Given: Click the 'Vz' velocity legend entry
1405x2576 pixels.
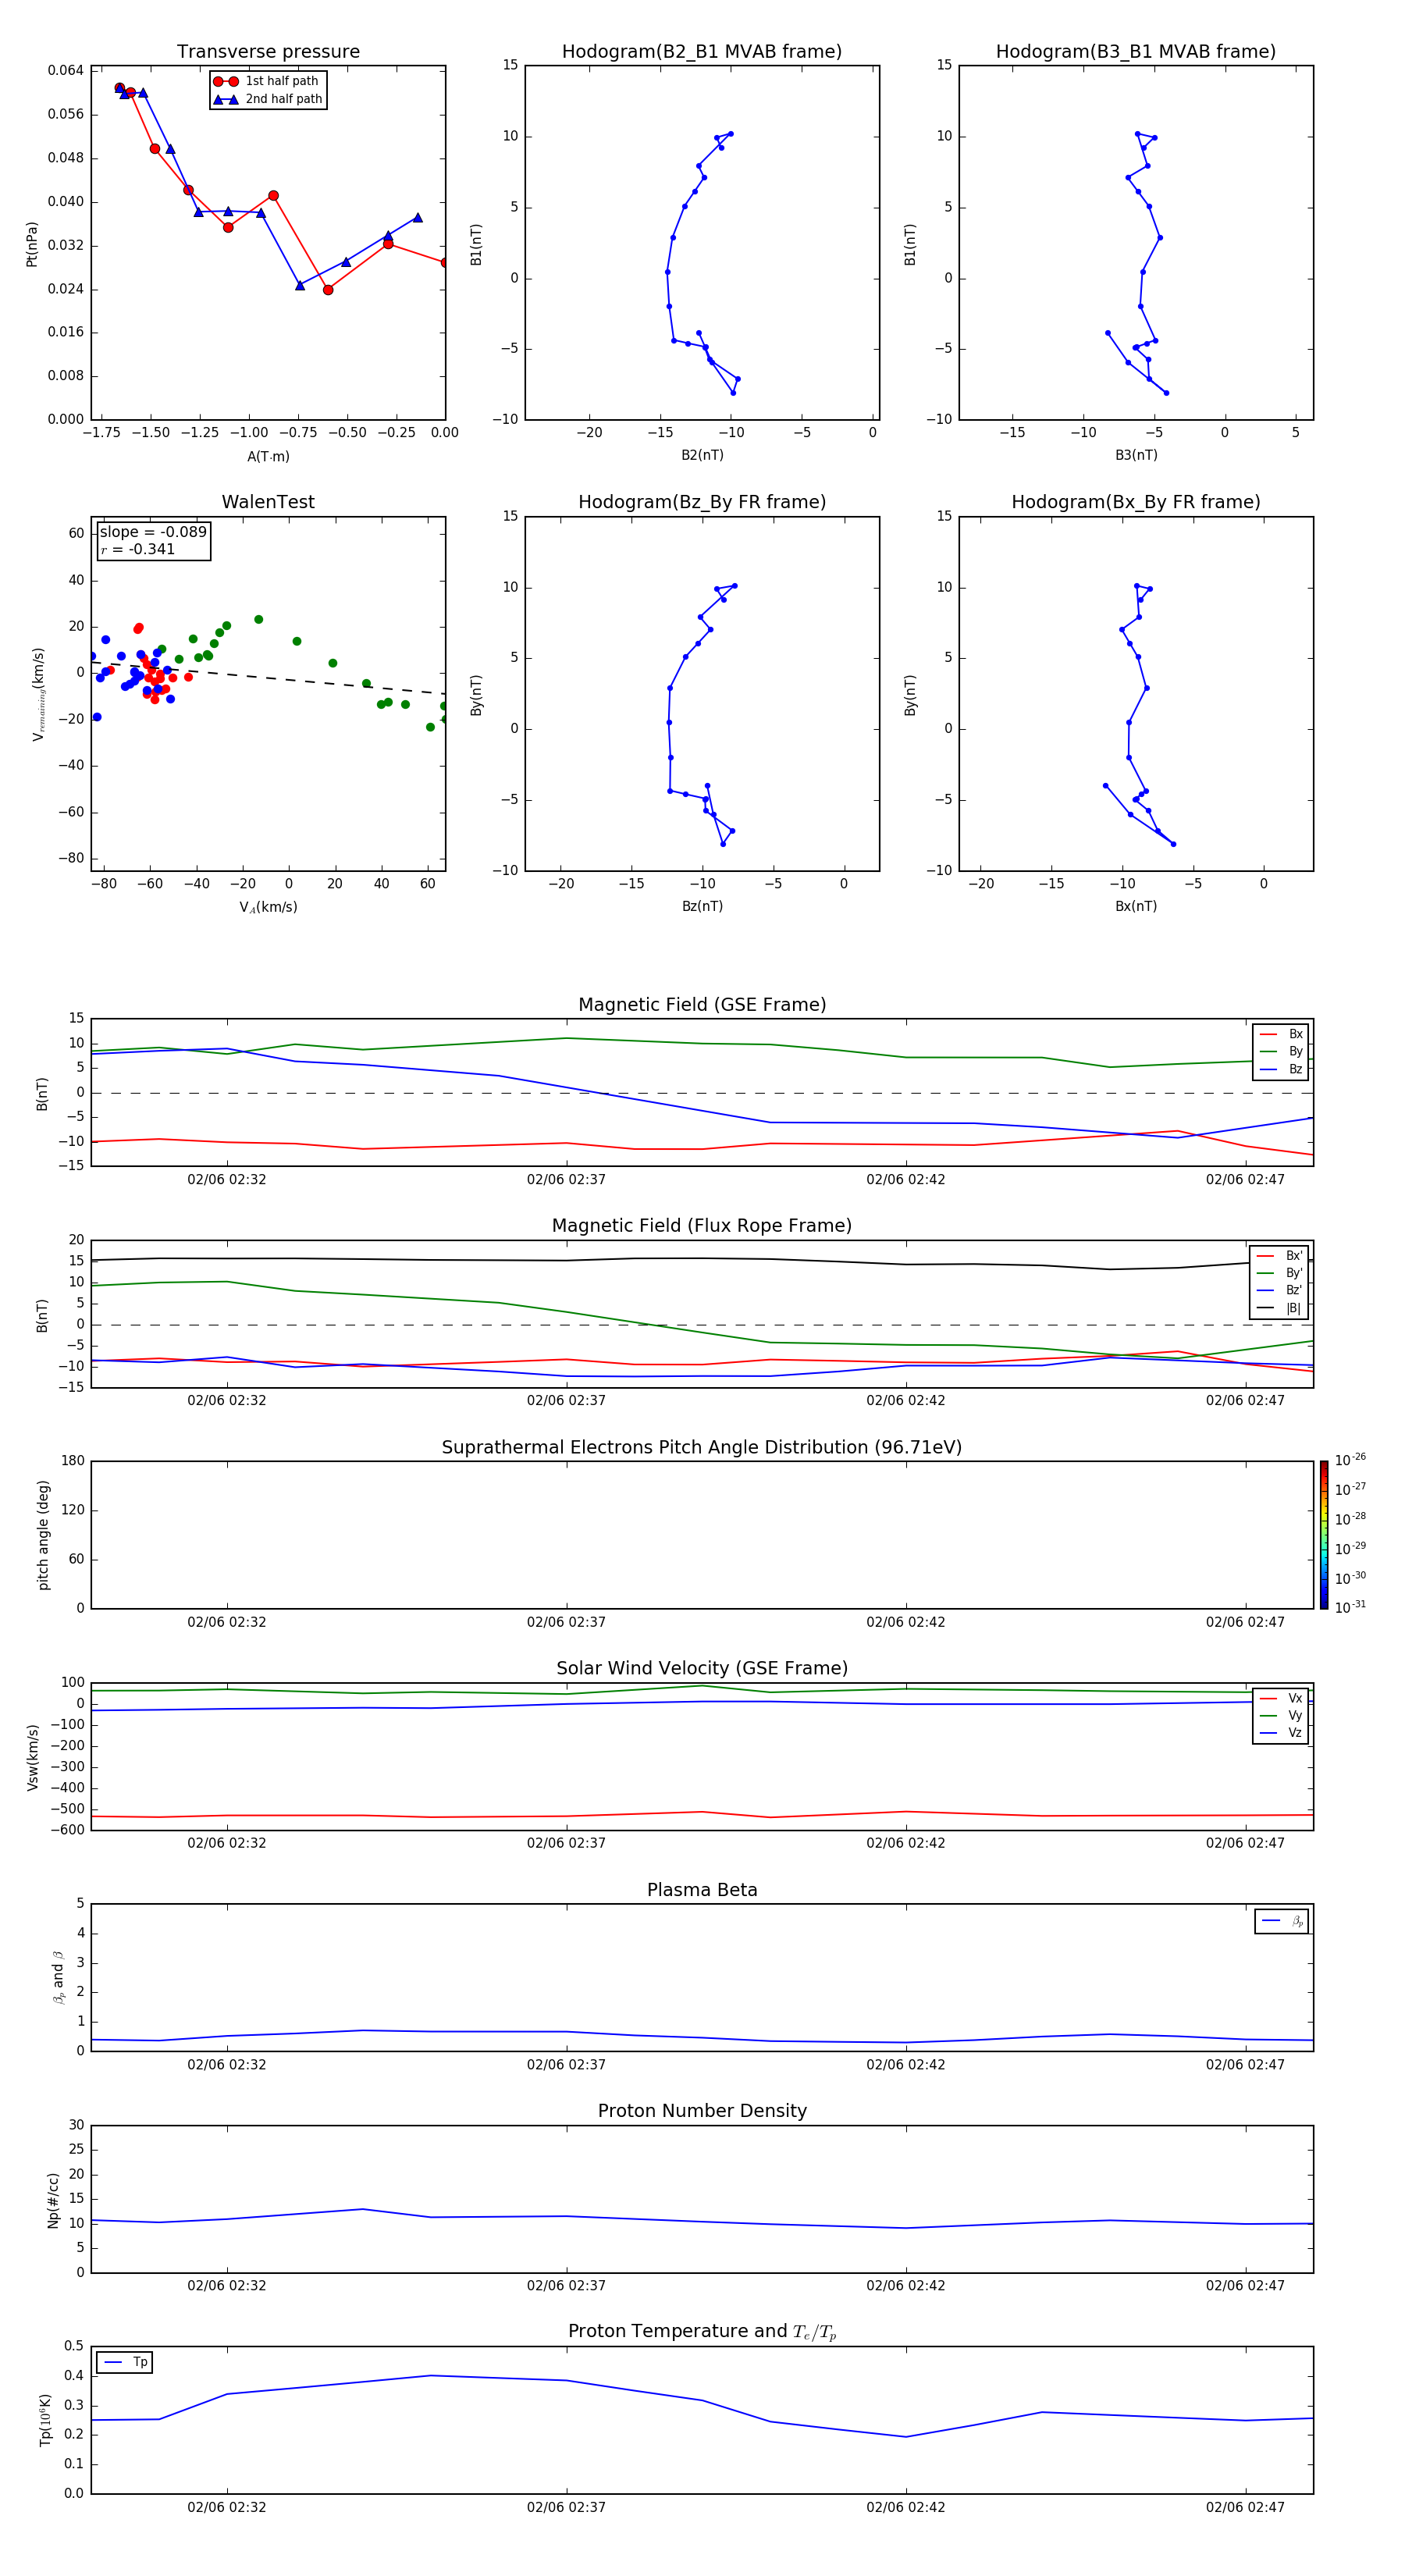Looking at the screenshot, I should tap(1282, 1732).
